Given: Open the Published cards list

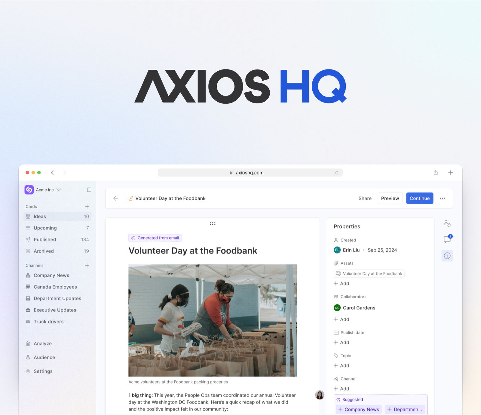Looking at the screenshot, I should click(x=57, y=240).
